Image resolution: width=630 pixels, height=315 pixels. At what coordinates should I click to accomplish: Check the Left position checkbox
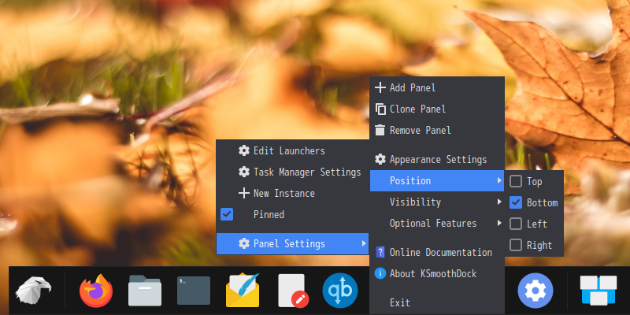point(516,224)
